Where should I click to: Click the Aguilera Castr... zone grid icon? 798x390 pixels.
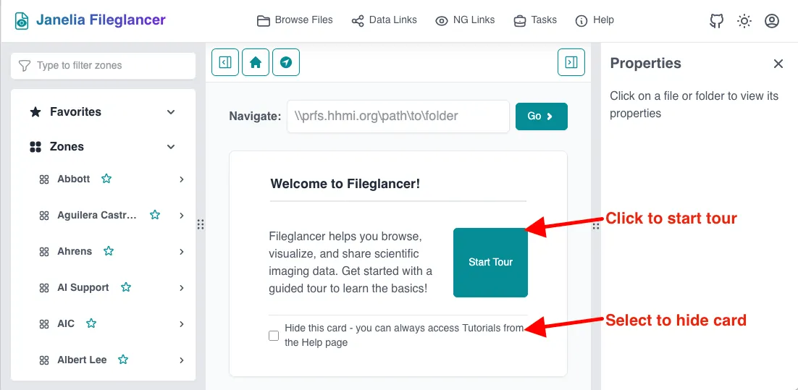tap(44, 216)
